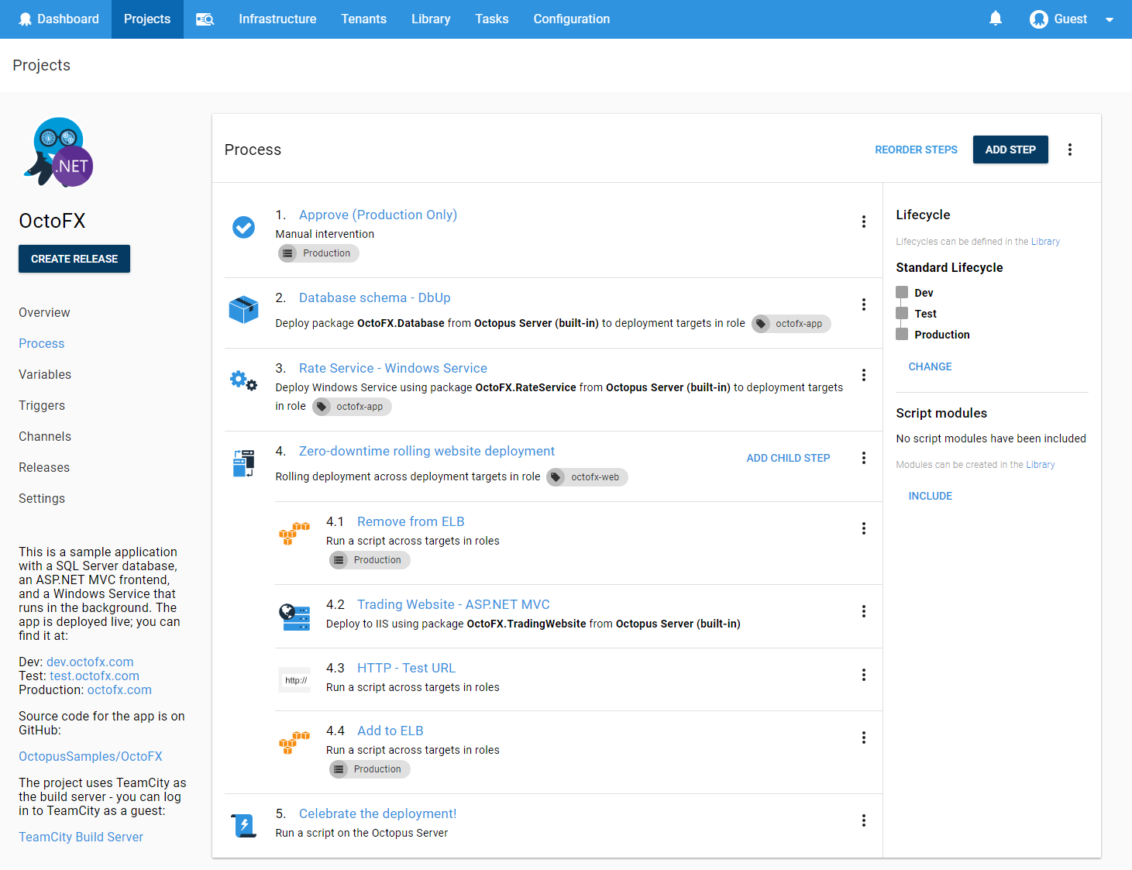Click the Database schema package box icon
Screen dimensions: 1132x870
click(243, 310)
